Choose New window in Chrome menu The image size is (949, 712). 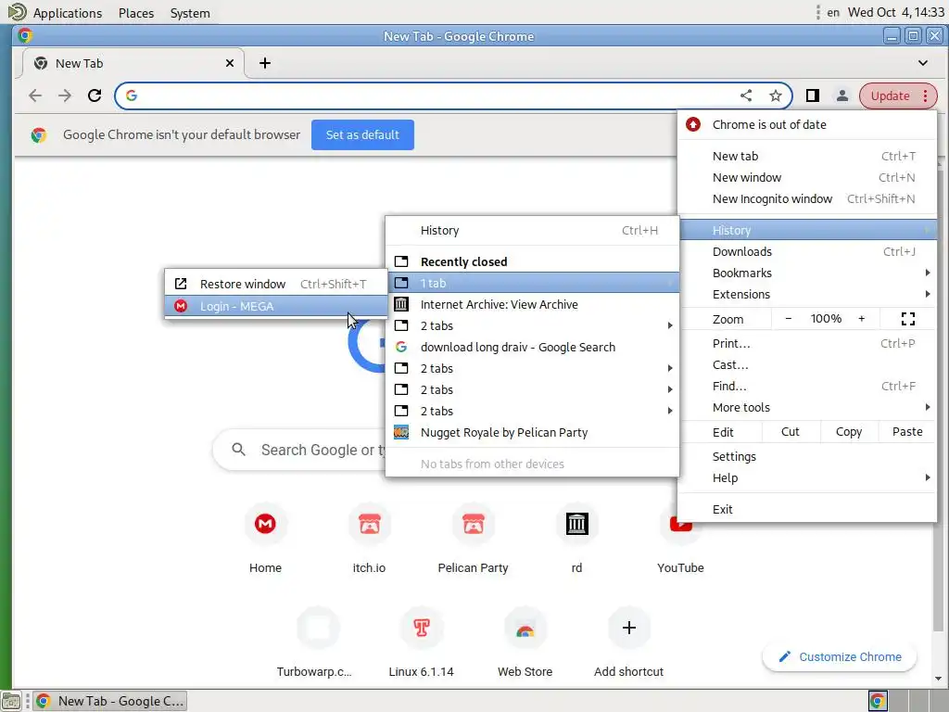(x=807, y=177)
